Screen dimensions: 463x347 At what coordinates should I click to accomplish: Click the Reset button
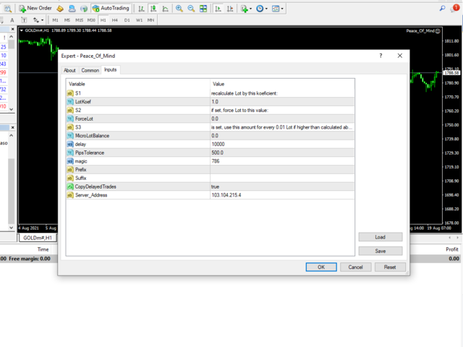pos(390,267)
